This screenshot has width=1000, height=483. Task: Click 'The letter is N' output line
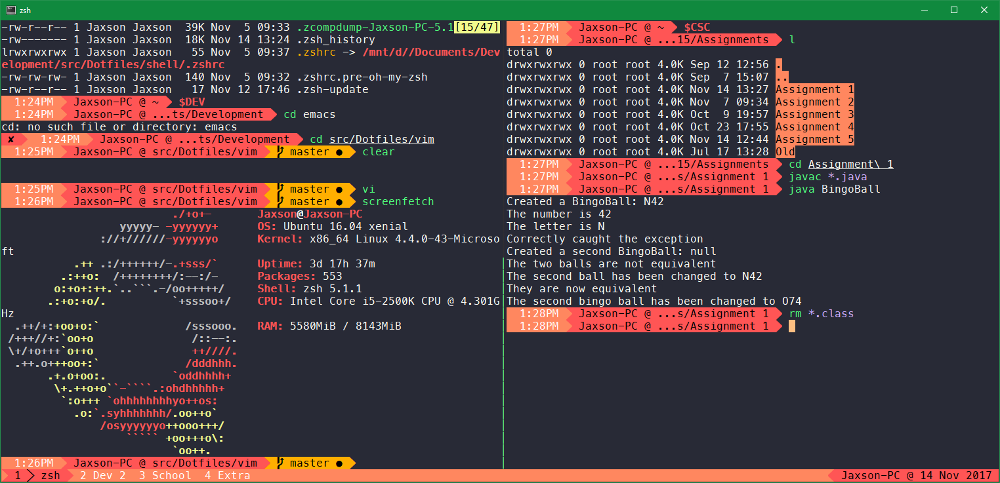pyautogui.click(x=555, y=227)
